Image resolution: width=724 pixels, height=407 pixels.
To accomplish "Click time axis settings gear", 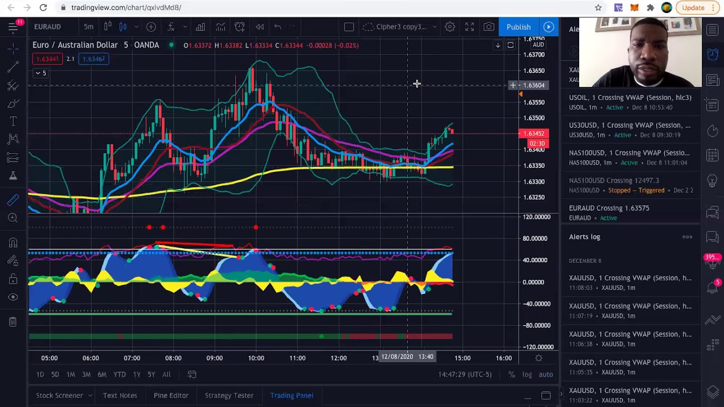I will [538, 358].
